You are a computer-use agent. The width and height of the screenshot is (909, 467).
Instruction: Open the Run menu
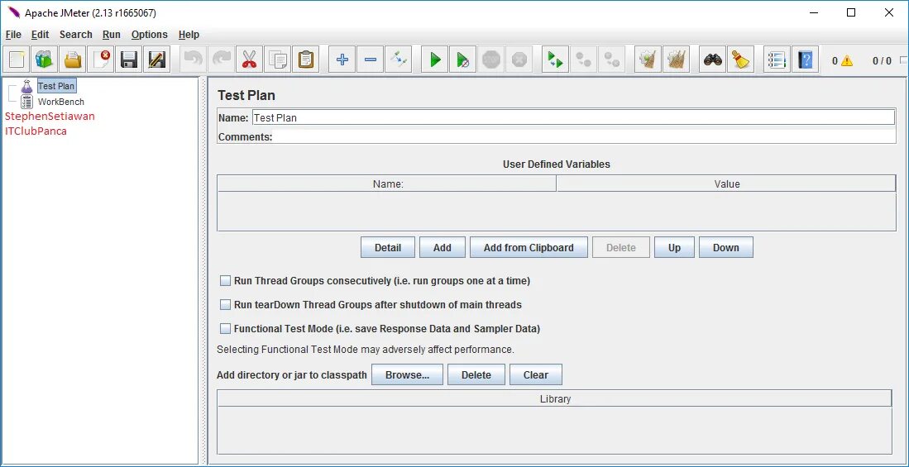click(x=112, y=35)
